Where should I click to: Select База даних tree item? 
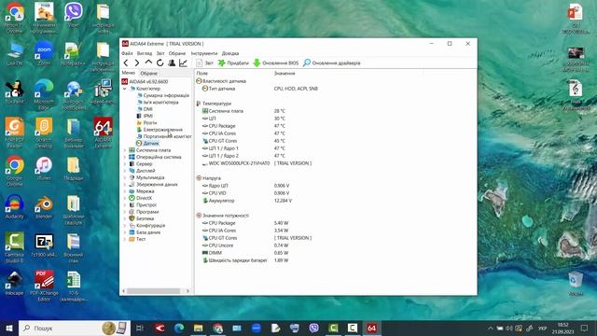[x=145, y=232]
